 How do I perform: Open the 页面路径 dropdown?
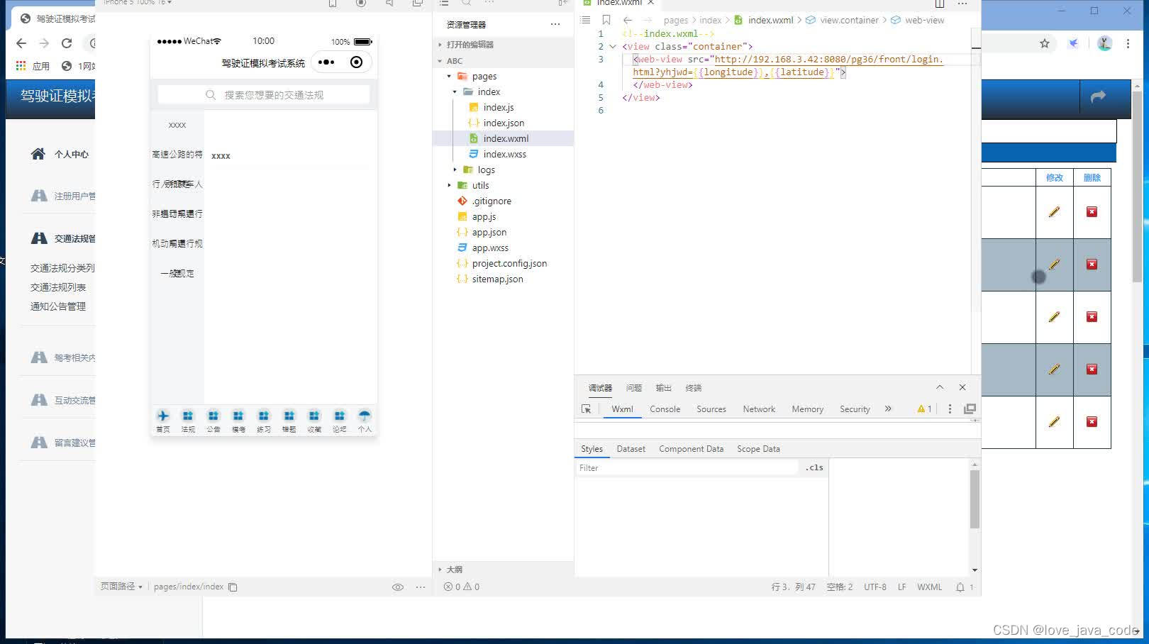[x=121, y=587]
